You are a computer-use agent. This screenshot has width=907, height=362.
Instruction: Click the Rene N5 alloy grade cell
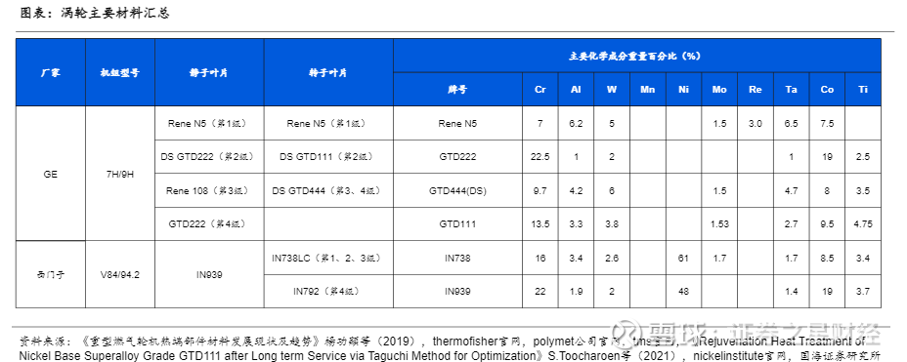tap(457, 123)
